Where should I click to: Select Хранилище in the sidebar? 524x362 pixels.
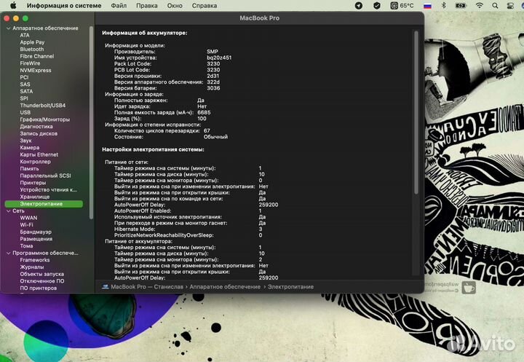[x=35, y=197]
